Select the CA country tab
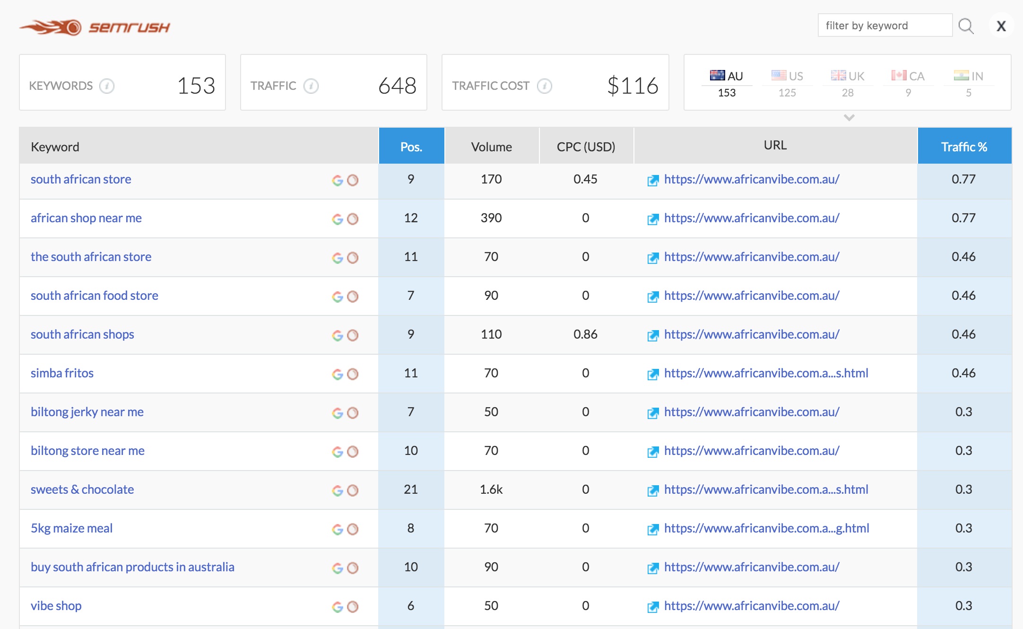This screenshot has height=629, width=1023. point(908,84)
